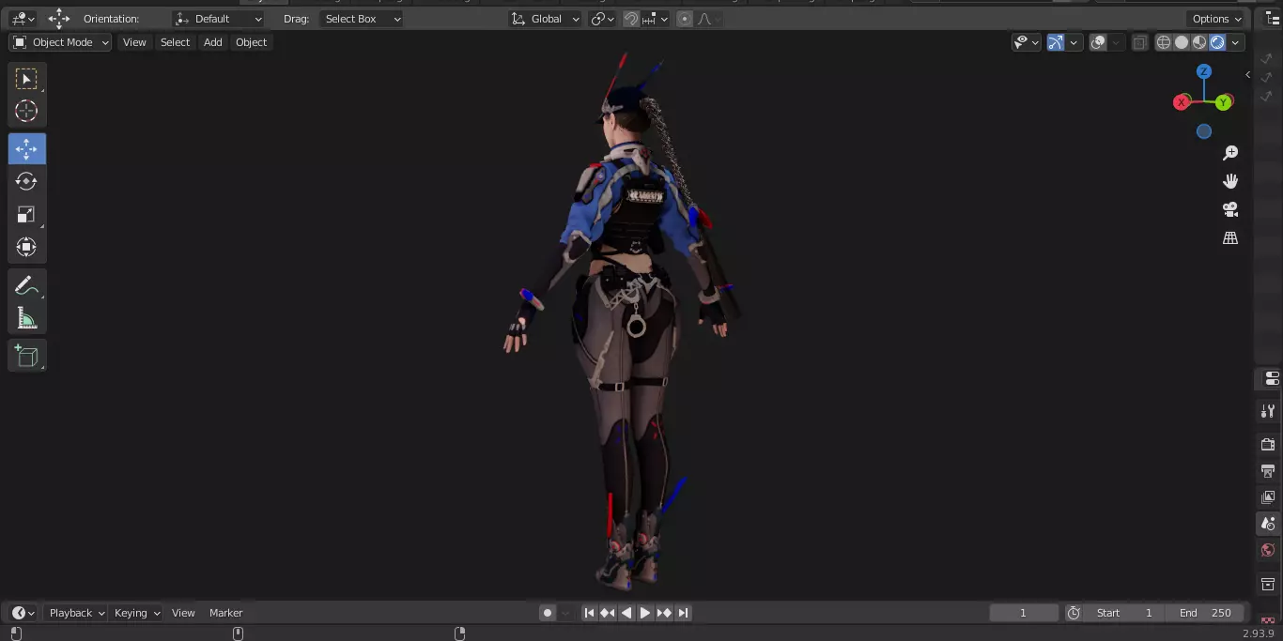
Task: Open the View Layer properties tab
Action: 1268,496
